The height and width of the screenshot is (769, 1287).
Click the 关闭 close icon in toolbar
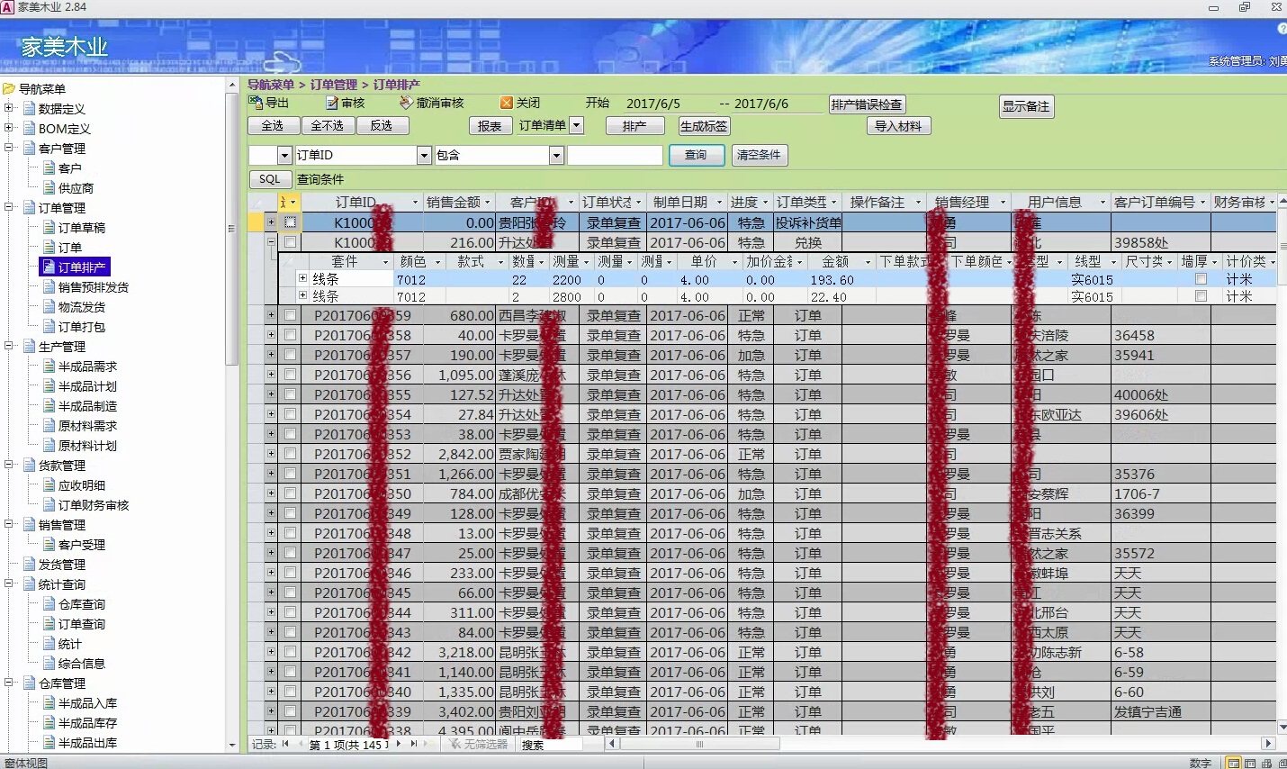pyautogui.click(x=507, y=104)
